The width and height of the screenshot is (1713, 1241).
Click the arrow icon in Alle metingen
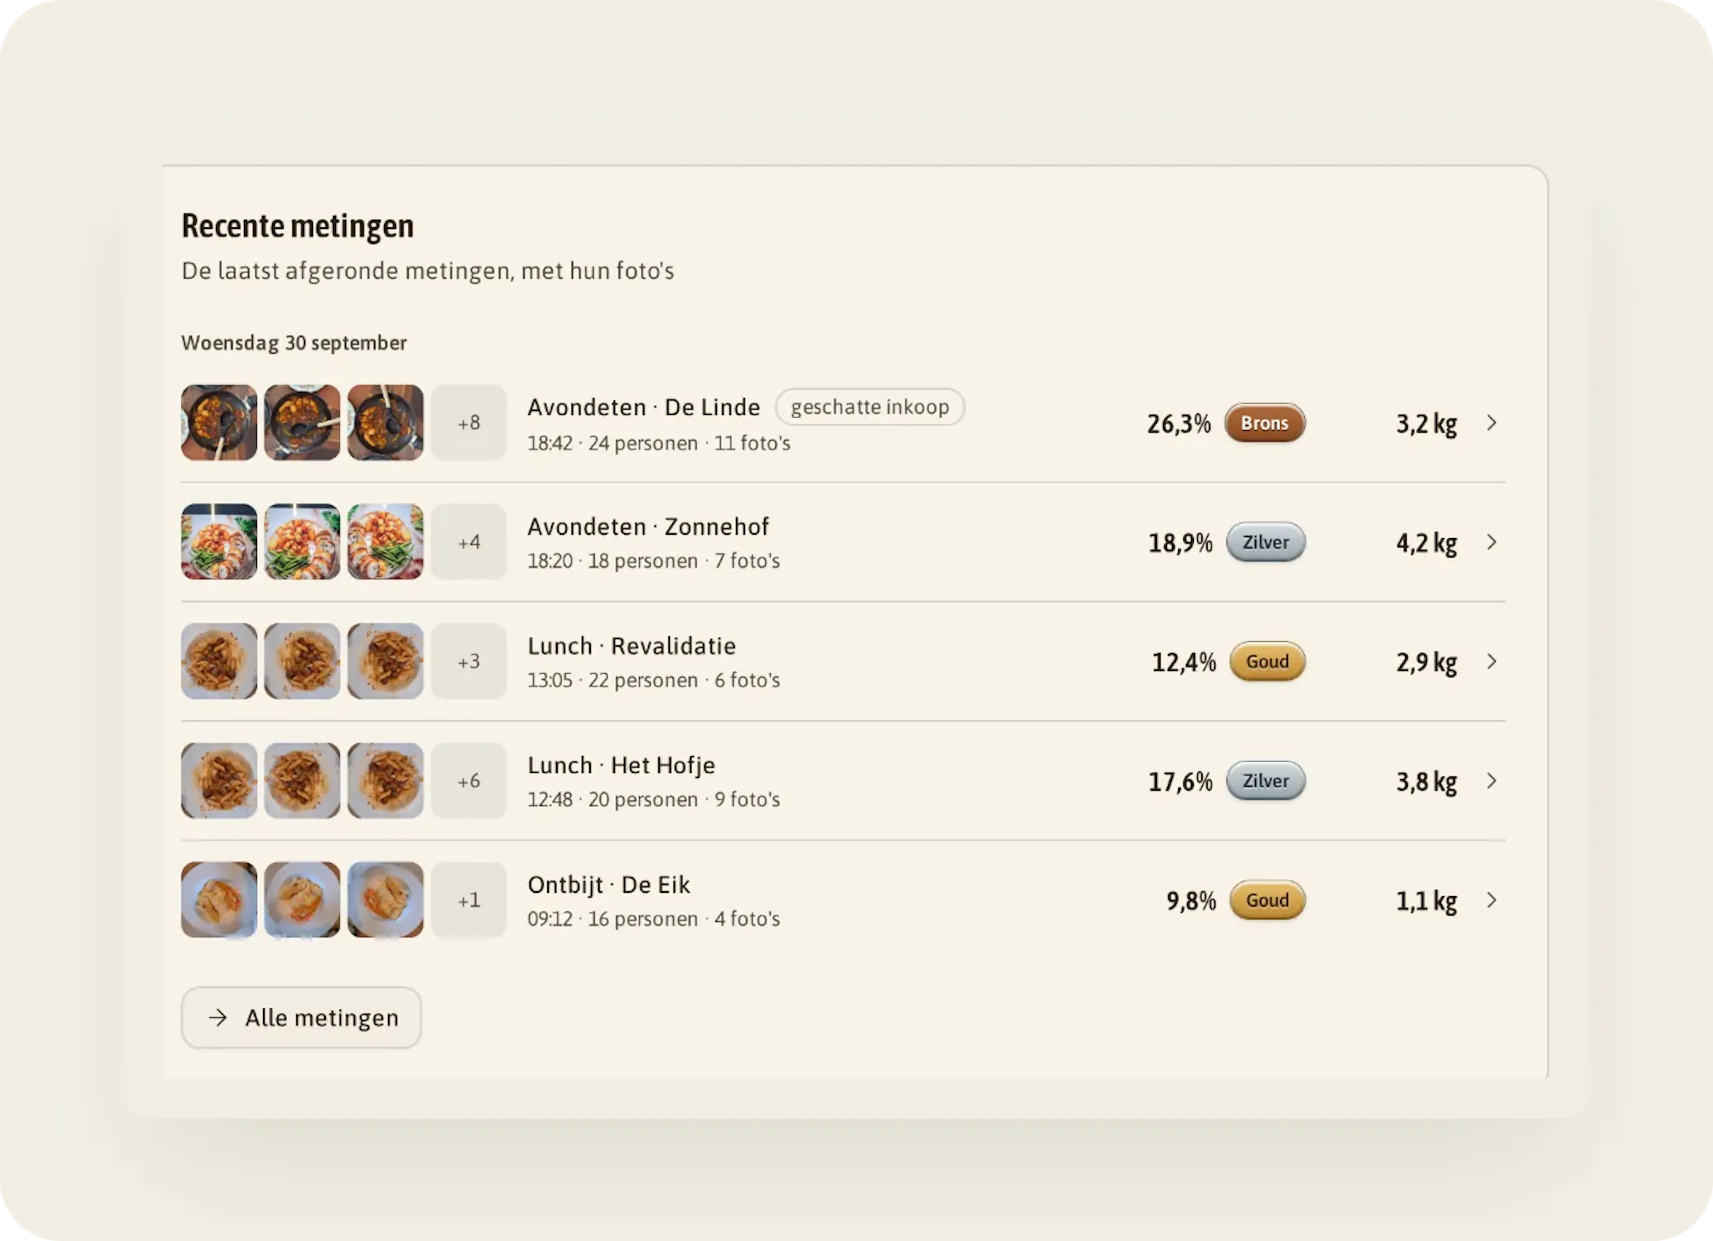(x=218, y=1018)
